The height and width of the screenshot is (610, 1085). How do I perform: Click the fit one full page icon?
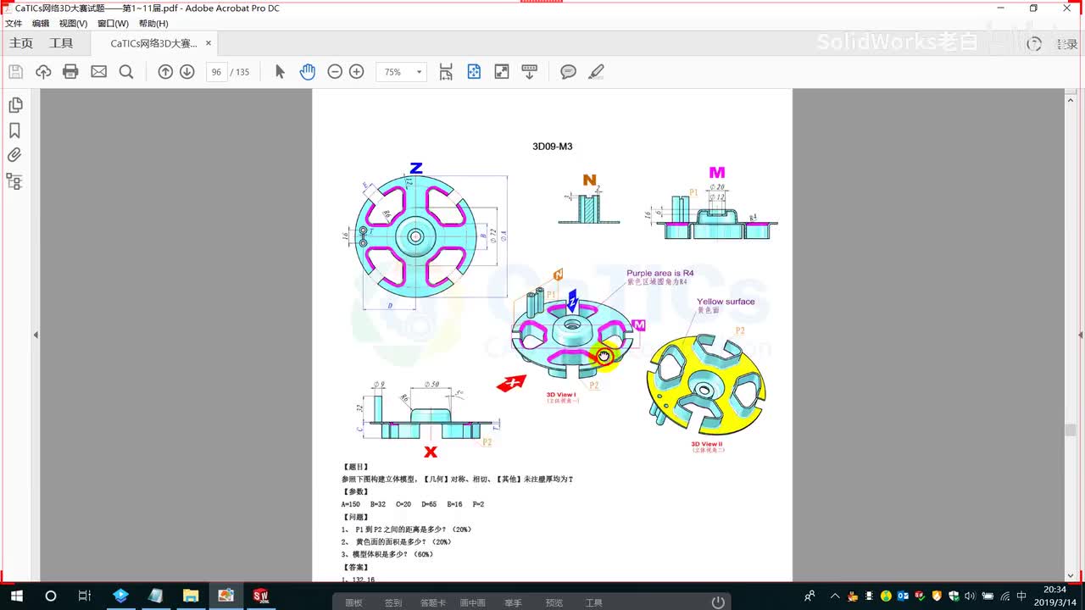click(474, 72)
